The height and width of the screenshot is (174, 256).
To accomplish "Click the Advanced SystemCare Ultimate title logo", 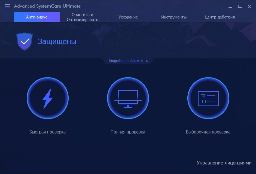I will [x=47, y=6].
